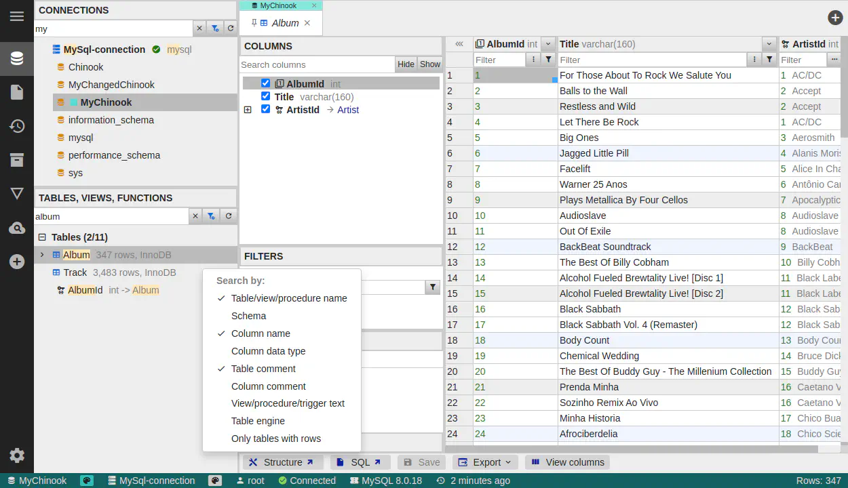Refresh the connections list
The height and width of the screenshot is (488, 848).
(231, 28)
